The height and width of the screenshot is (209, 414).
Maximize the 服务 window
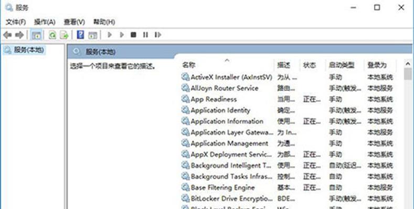coord(377,7)
